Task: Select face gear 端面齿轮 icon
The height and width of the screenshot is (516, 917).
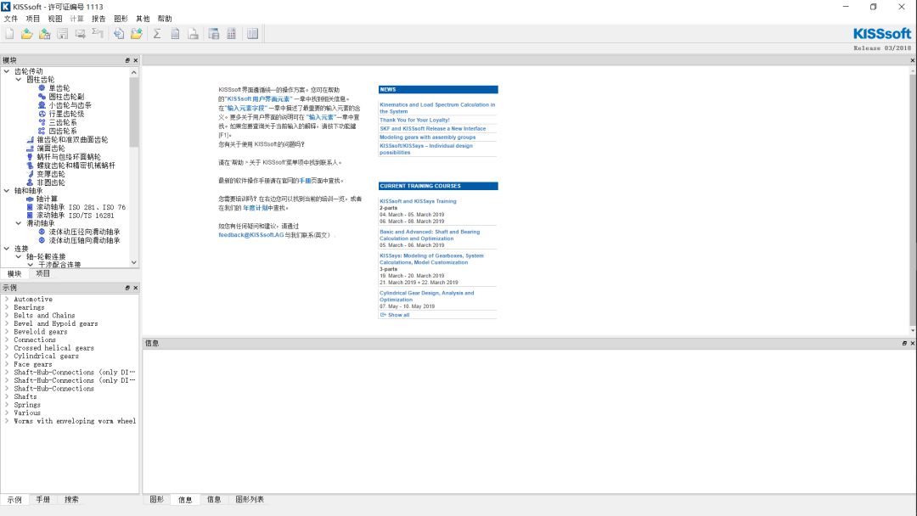Action: (x=31, y=149)
